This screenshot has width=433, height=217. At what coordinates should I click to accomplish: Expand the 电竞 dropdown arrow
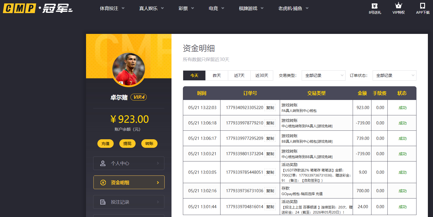[223, 9]
